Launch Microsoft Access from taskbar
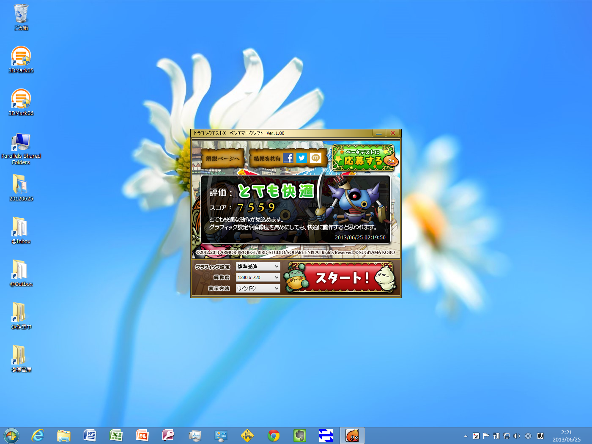Viewport: 592px width, 444px height. (168, 436)
